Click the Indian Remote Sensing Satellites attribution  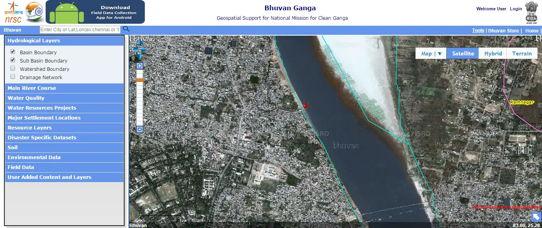tap(506, 207)
